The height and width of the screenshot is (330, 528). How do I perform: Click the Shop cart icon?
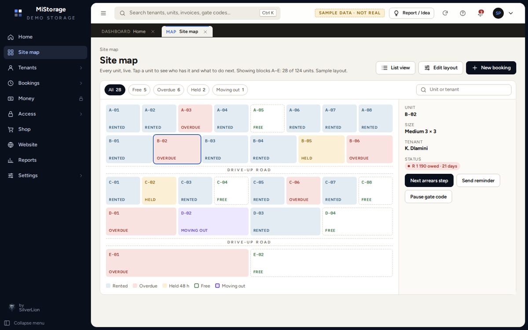click(x=11, y=129)
